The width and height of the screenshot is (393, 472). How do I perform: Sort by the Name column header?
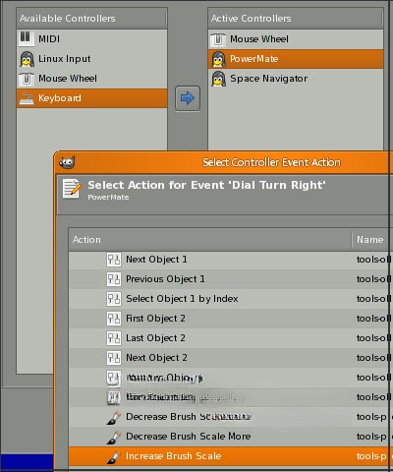[370, 240]
